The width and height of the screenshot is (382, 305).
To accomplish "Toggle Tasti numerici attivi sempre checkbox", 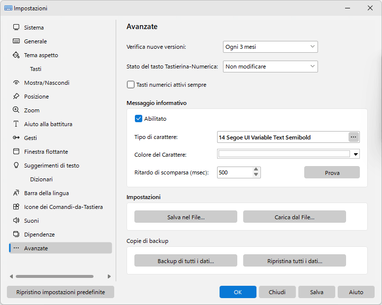I will coord(130,85).
